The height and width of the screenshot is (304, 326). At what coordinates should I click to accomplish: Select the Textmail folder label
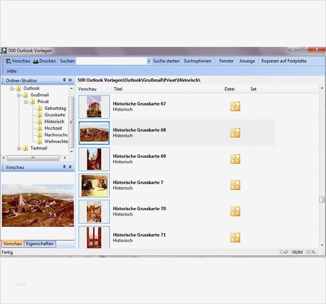[39, 148]
